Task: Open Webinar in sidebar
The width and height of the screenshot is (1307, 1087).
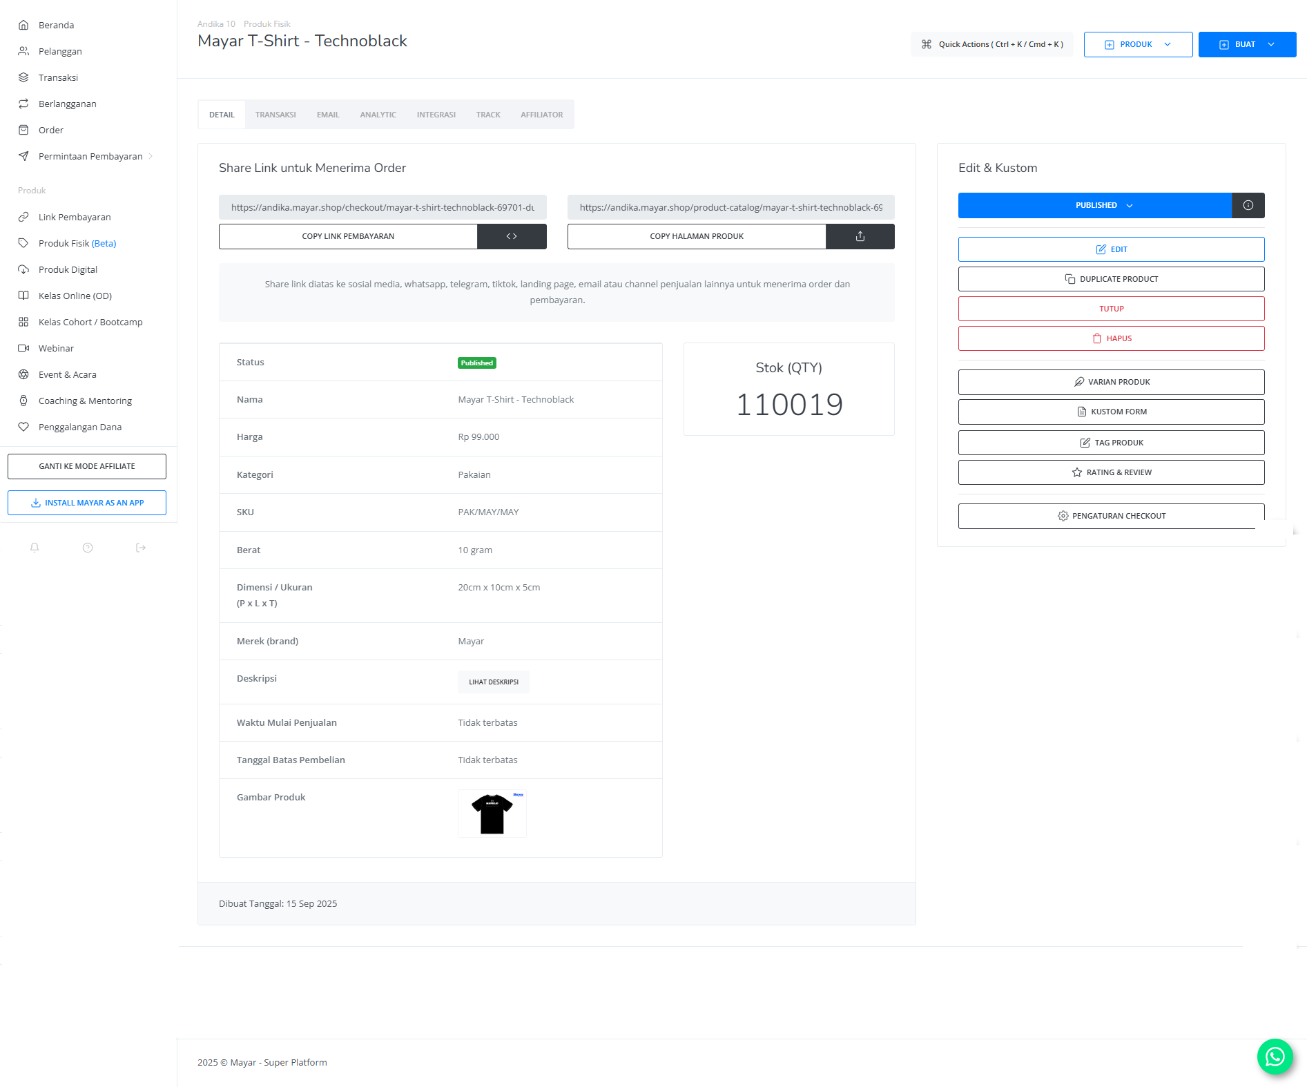Action: pos(56,348)
